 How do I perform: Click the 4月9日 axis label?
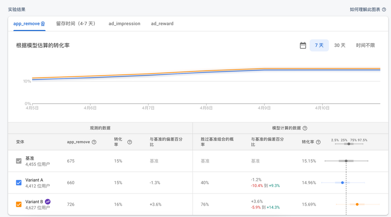pos(264,108)
